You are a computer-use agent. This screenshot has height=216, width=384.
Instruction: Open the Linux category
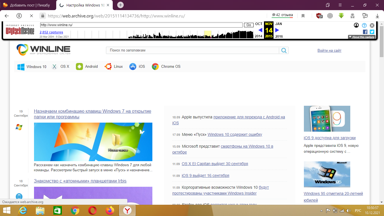[114, 67]
